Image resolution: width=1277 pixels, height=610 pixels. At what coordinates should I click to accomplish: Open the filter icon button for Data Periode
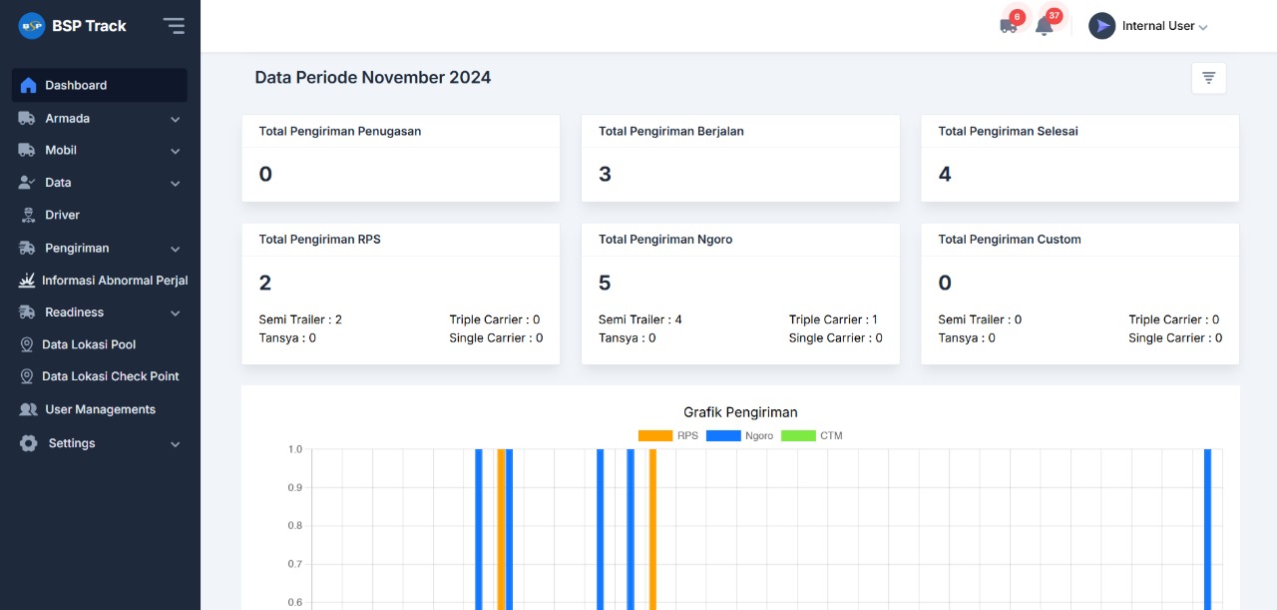[x=1208, y=78]
